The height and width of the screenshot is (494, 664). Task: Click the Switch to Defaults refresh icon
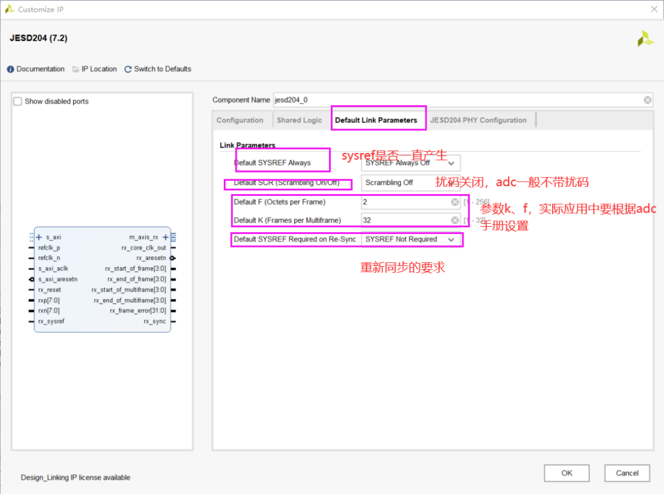click(x=128, y=69)
